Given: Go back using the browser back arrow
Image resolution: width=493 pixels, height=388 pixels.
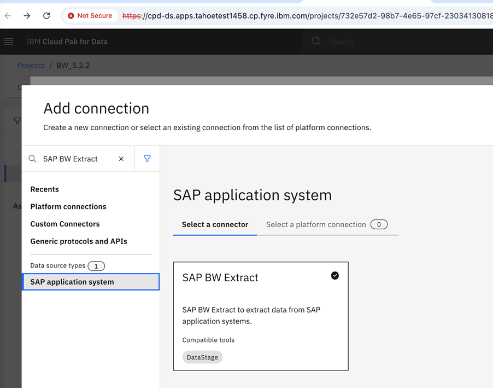Looking at the screenshot, I should tap(8, 16).
